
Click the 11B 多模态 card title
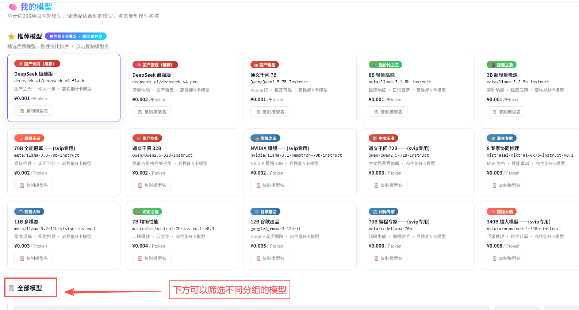click(26, 222)
